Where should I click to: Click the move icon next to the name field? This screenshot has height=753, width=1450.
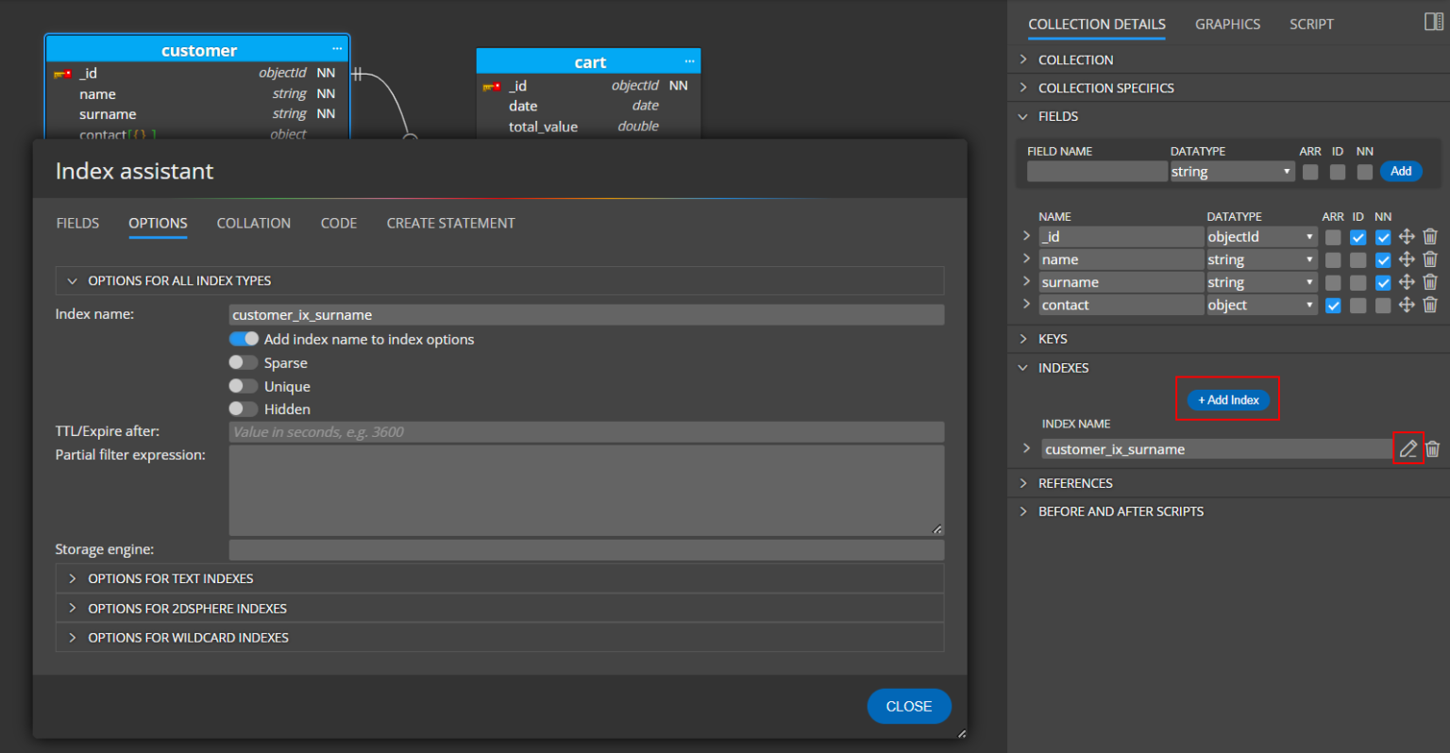pos(1406,259)
